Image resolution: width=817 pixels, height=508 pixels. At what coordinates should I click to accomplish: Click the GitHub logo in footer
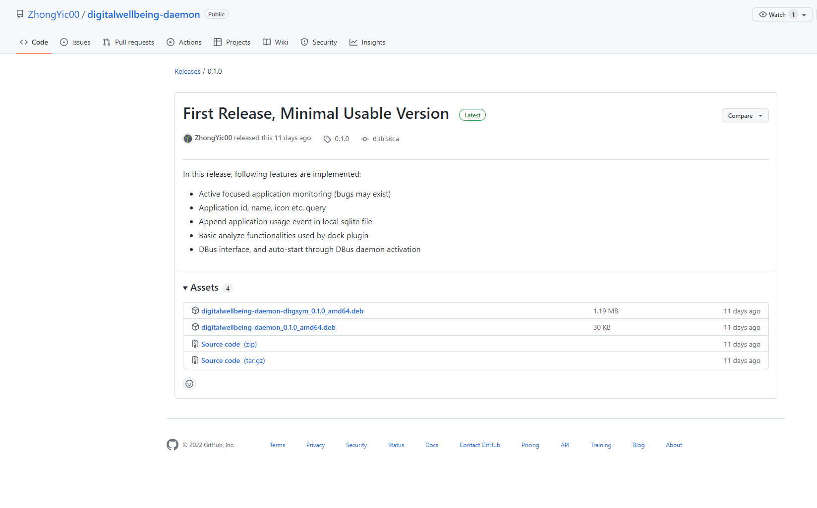(x=173, y=445)
